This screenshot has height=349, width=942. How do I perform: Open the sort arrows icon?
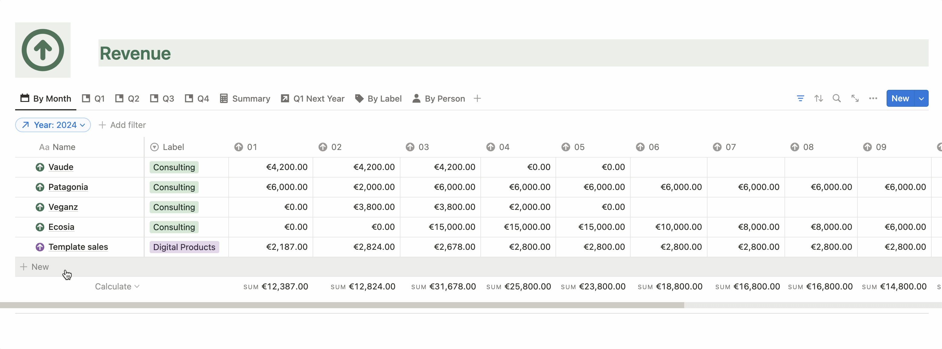pyautogui.click(x=818, y=99)
